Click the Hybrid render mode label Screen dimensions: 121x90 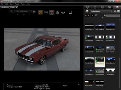pos(65,85)
